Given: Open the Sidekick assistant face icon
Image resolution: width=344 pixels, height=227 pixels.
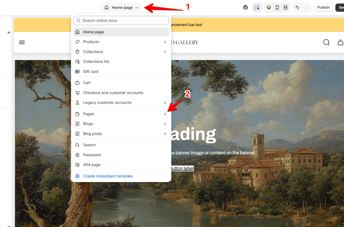Looking at the screenshot, I should click(x=246, y=8).
